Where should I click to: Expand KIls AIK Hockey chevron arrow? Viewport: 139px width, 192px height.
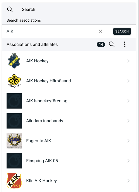point(129,181)
